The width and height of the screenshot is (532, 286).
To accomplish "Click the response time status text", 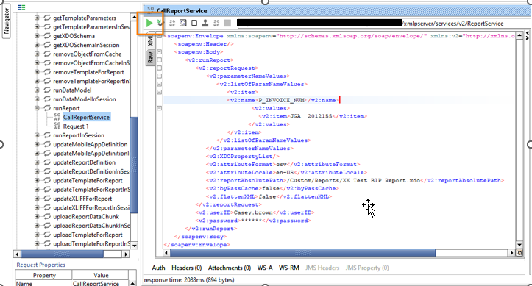I will pyautogui.click(x=189, y=280).
